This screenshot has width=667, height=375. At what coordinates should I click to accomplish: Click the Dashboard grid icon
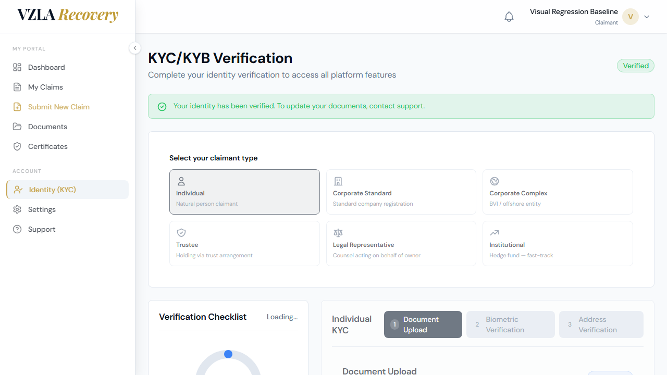17,67
